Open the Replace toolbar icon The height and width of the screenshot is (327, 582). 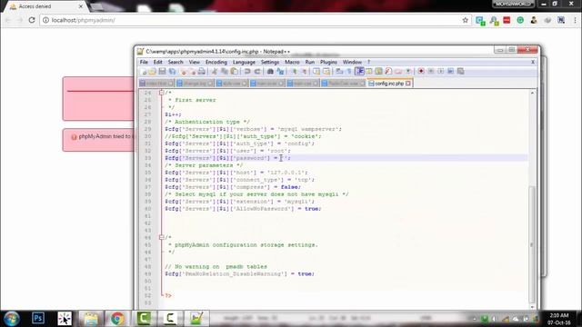pyautogui.click(x=281, y=71)
